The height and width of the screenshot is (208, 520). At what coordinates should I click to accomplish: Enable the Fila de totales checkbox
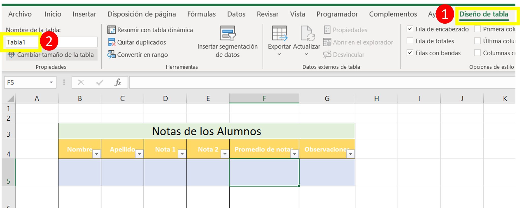[410, 41]
